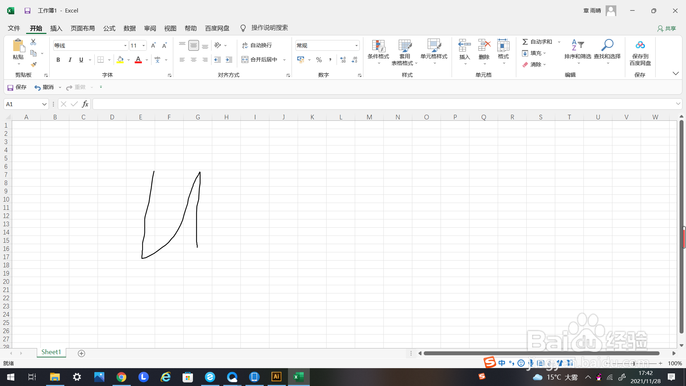Click the Share (共享) button

point(667,28)
